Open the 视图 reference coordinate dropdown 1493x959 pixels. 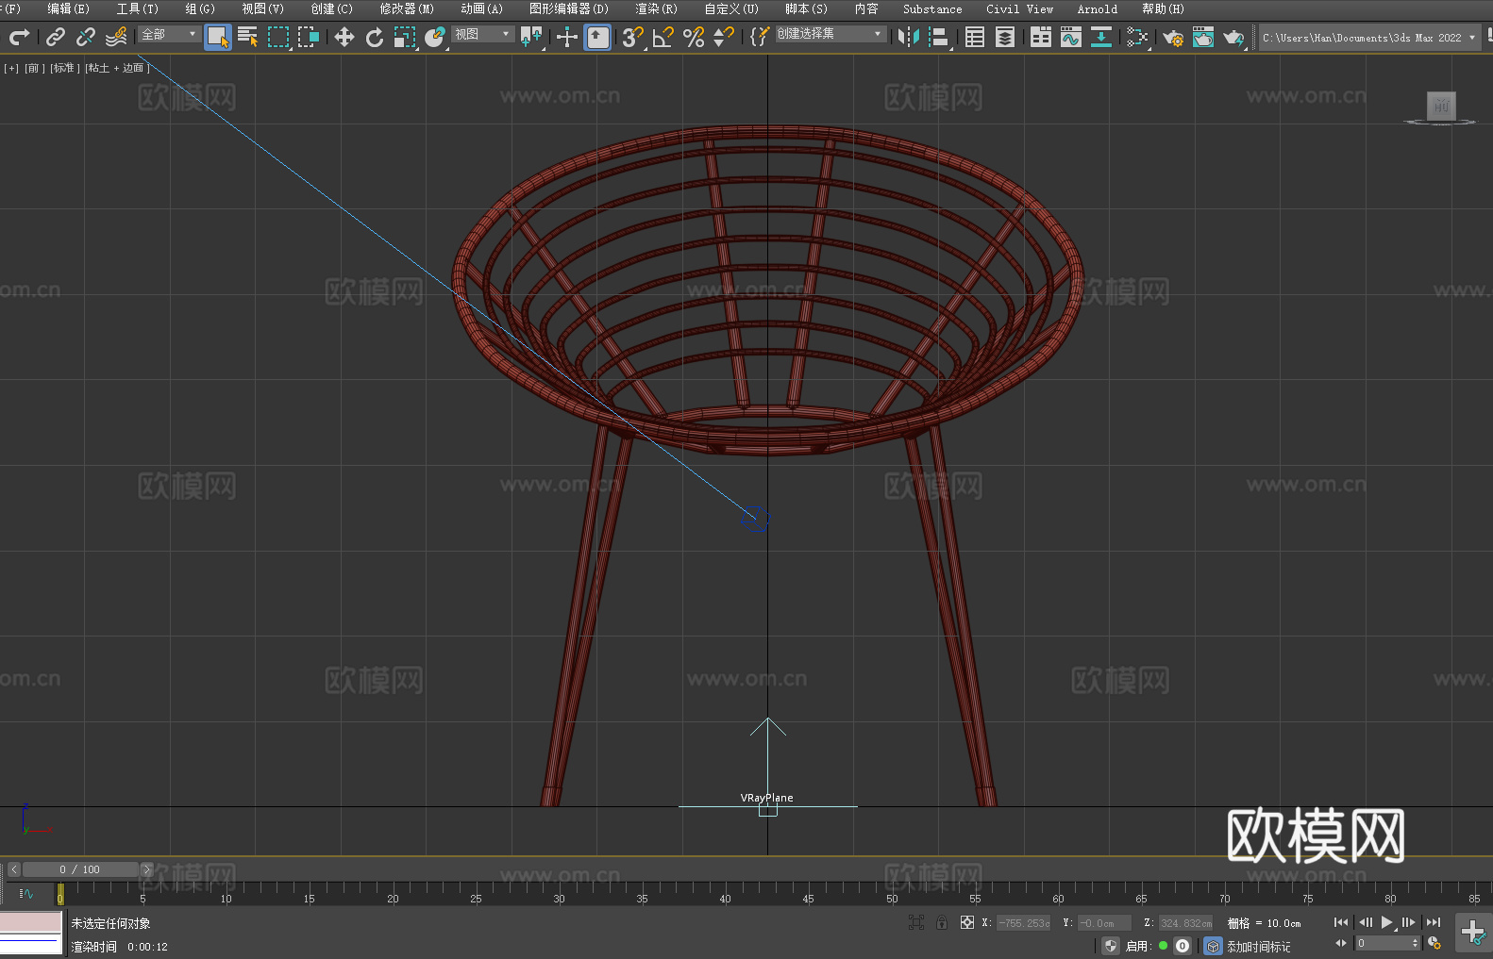(482, 34)
